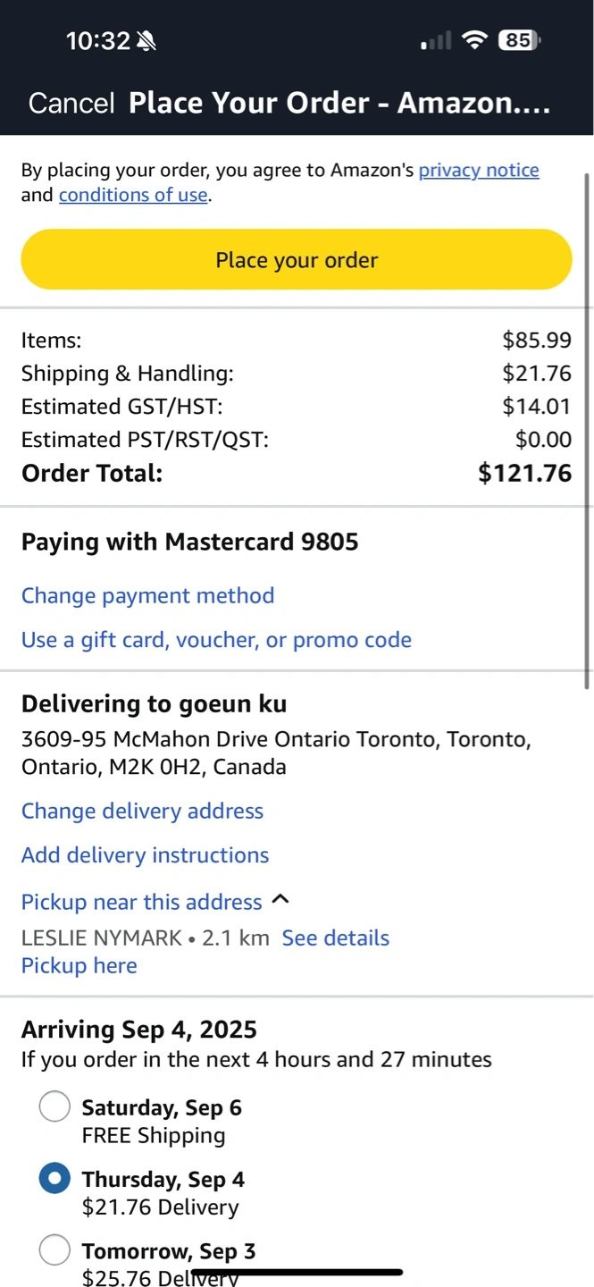Tap Add delivery instructions
The width and height of the screenshot is (594, 1287).
(145, 855)
